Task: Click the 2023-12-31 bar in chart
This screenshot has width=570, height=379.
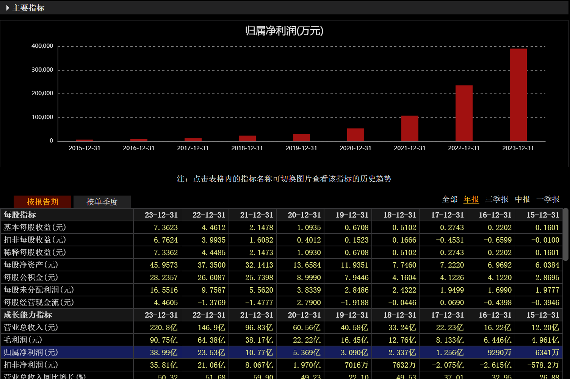Action: click(518, 95)
